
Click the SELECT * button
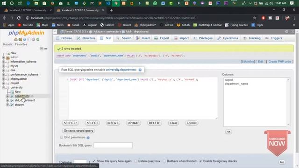pyautogui.click(x=70, y=123)
